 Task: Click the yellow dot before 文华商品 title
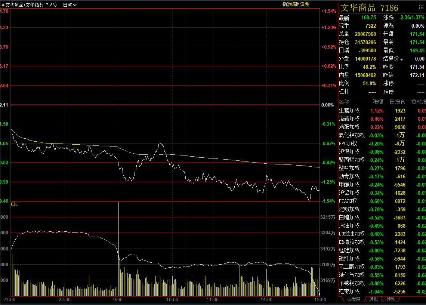(x=3, y=5)
